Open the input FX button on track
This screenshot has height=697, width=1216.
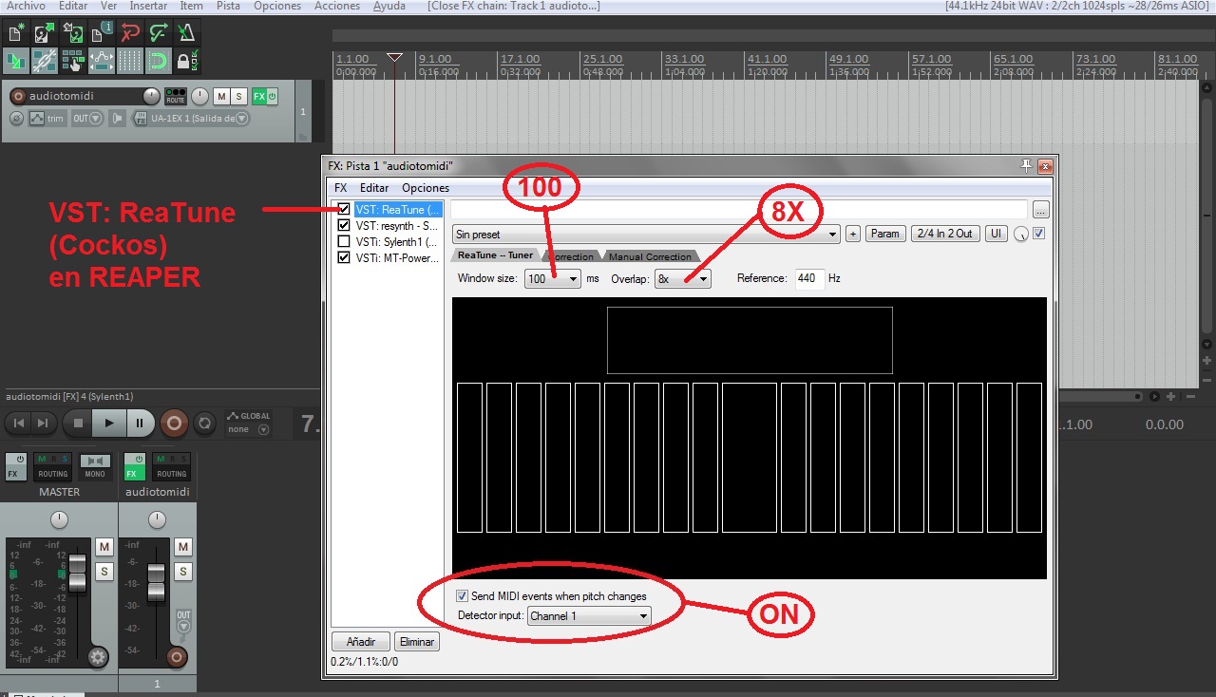tap(141, 119)
